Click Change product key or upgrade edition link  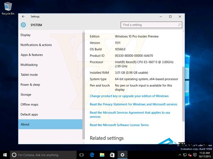click(x=129, y=96)
